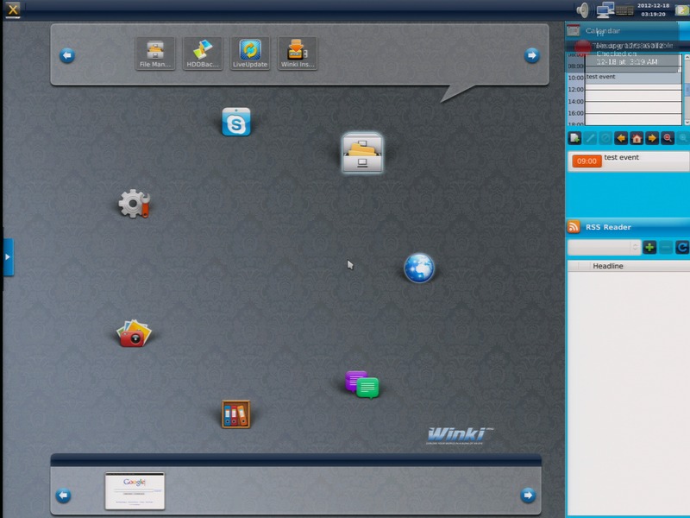Viewport: 690px width, 518px height.
Task: Launch the chat messenger bubbles icon
Action: click(x=361, y=384)
